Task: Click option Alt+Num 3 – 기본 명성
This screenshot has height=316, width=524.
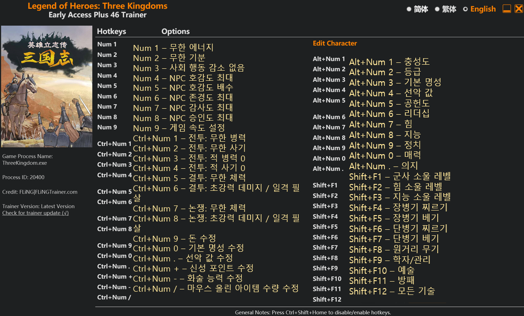Action: pyautogui.click(x=396, y=83)
